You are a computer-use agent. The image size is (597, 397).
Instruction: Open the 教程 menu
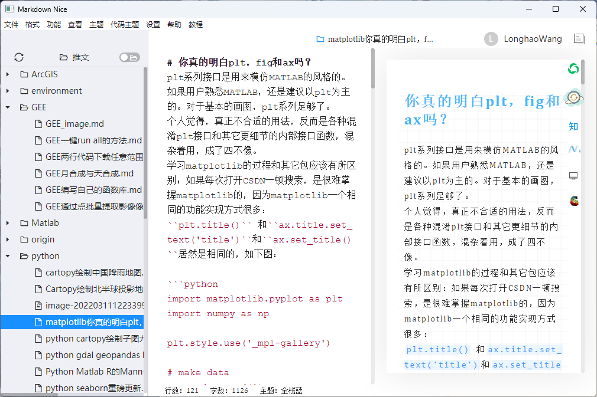click(x=196, y=25)
